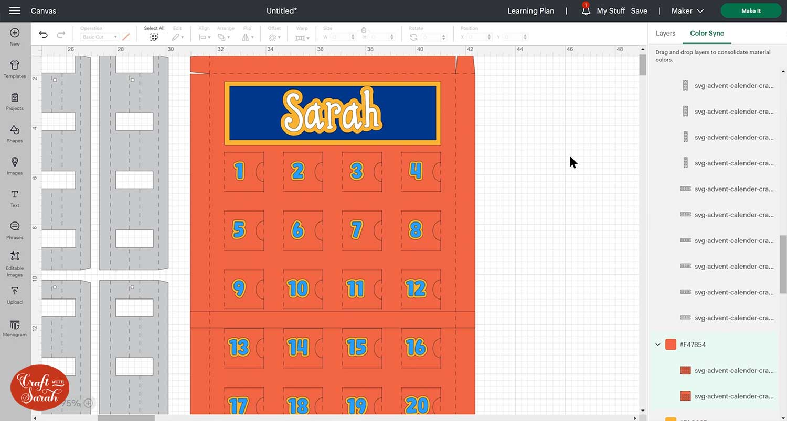Viewport: 787px width, 421px height.
Task: Click the #F47B54 orange color swatch
Action: pyautogui.click(x=671, y=345)
